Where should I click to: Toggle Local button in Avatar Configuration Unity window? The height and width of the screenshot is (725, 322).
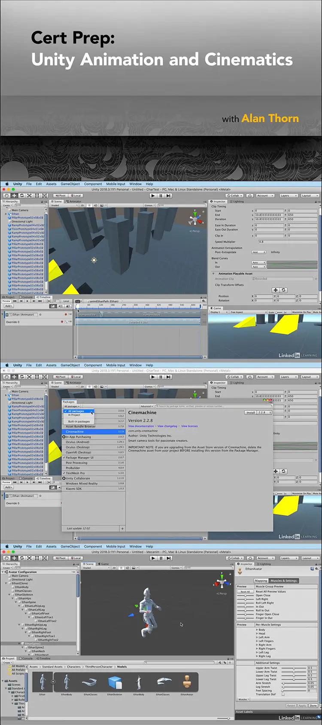click(x=76, y=558)
